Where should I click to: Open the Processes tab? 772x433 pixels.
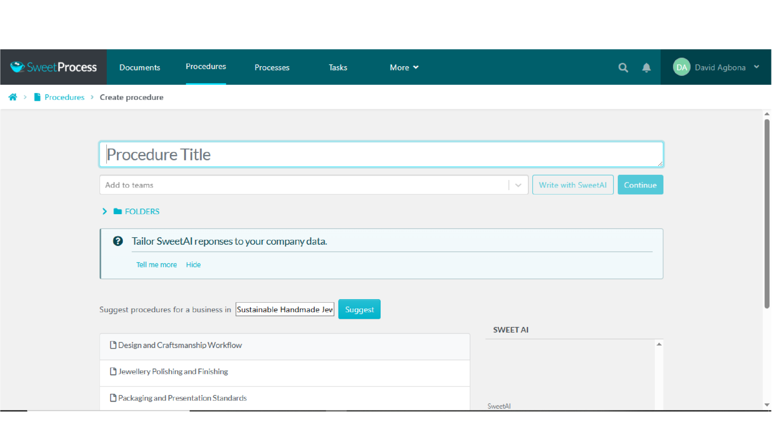pyautogui.click(x=272, y=67)
